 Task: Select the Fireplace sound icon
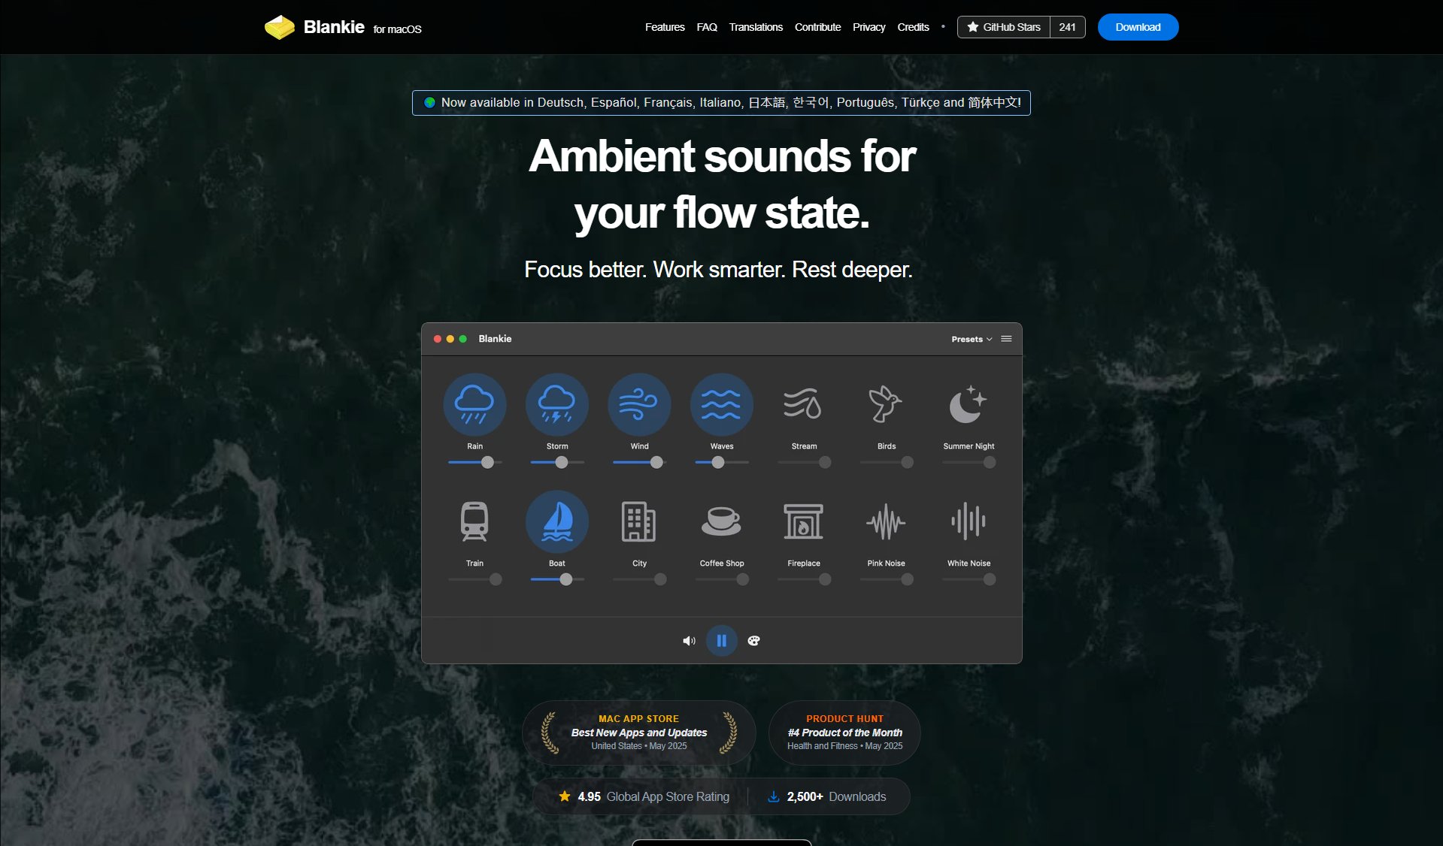(x=803, y=521)
